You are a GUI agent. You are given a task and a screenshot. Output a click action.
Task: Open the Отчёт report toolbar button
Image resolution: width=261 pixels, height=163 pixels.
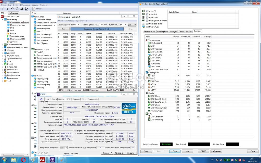37,9
